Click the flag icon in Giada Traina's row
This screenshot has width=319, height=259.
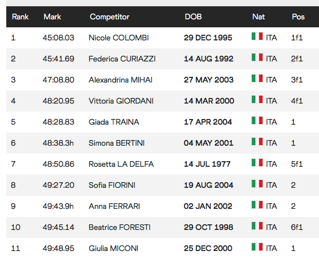pyautogui.click(x=257, y=121)
